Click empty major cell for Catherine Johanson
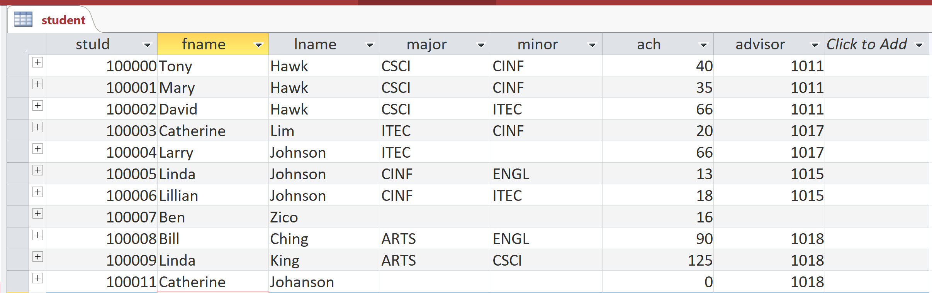Viewport: 932px width, 293px height. point(435,281)
